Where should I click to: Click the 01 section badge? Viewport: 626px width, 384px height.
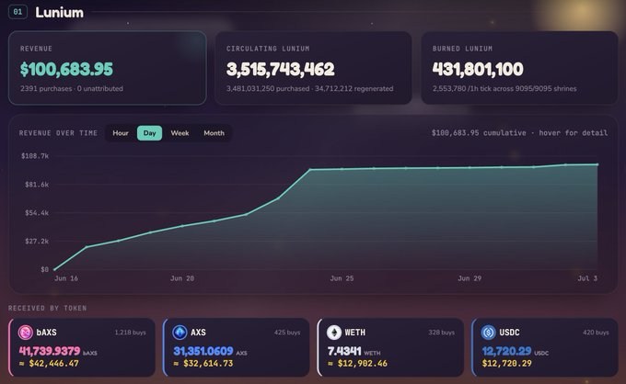coord(17,12)
